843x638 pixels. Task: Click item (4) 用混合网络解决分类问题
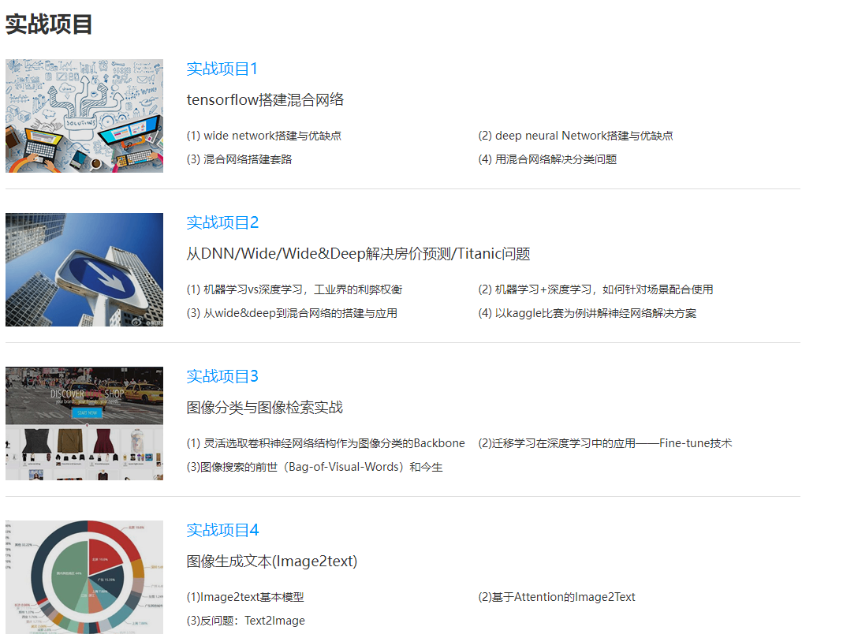pyautogui.click(x=547, y=159)
